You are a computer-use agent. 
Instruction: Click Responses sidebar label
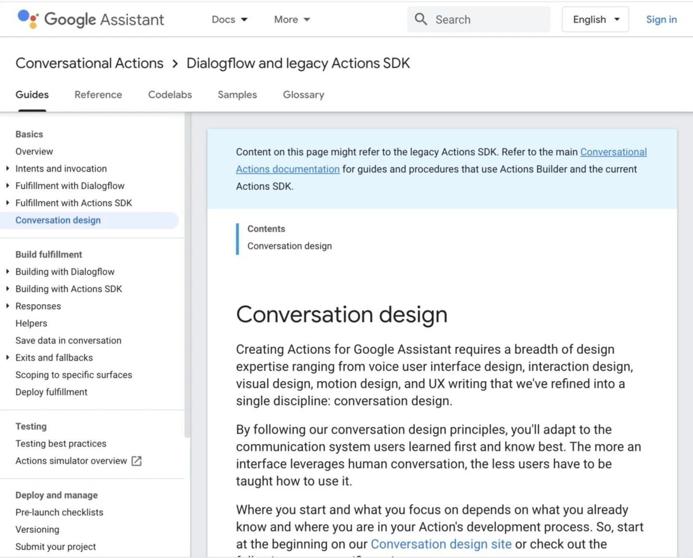point(38,306)
